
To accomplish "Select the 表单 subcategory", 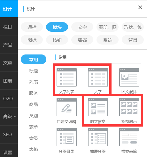I will coord(34,127).
